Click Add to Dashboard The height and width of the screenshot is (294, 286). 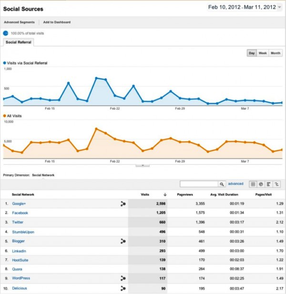point(57,22)
